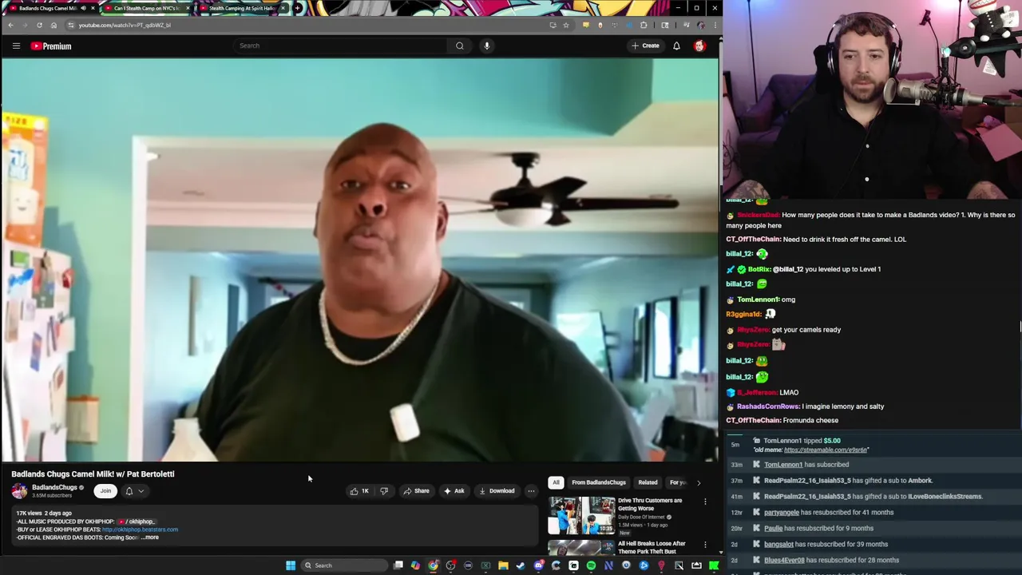The height and width of the screenshot is (575, 1022).
Task: Open Google Chrome from the taskbar
Action: point(433,565)
